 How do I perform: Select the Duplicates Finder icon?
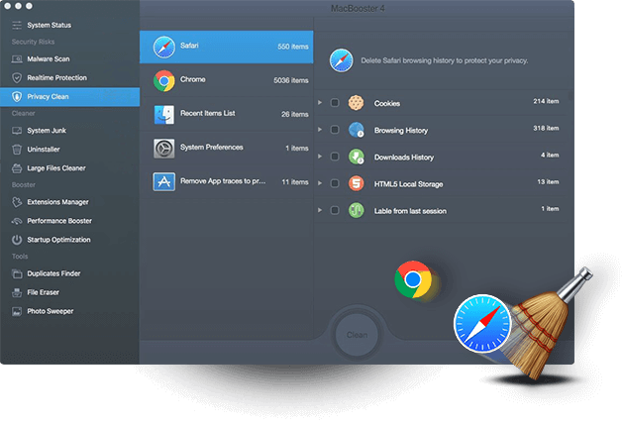click(17, 273)
